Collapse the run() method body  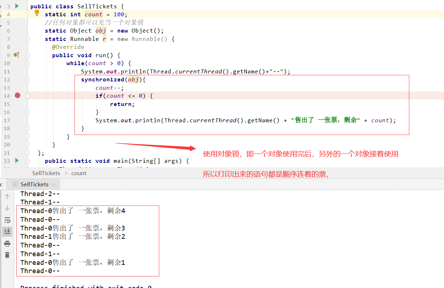tap(27, 55)
